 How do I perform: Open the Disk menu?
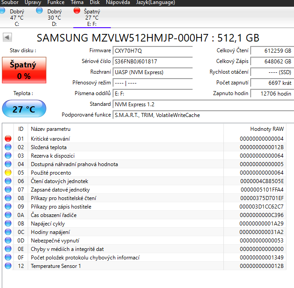pyautogui.click(x=95, y=2)
